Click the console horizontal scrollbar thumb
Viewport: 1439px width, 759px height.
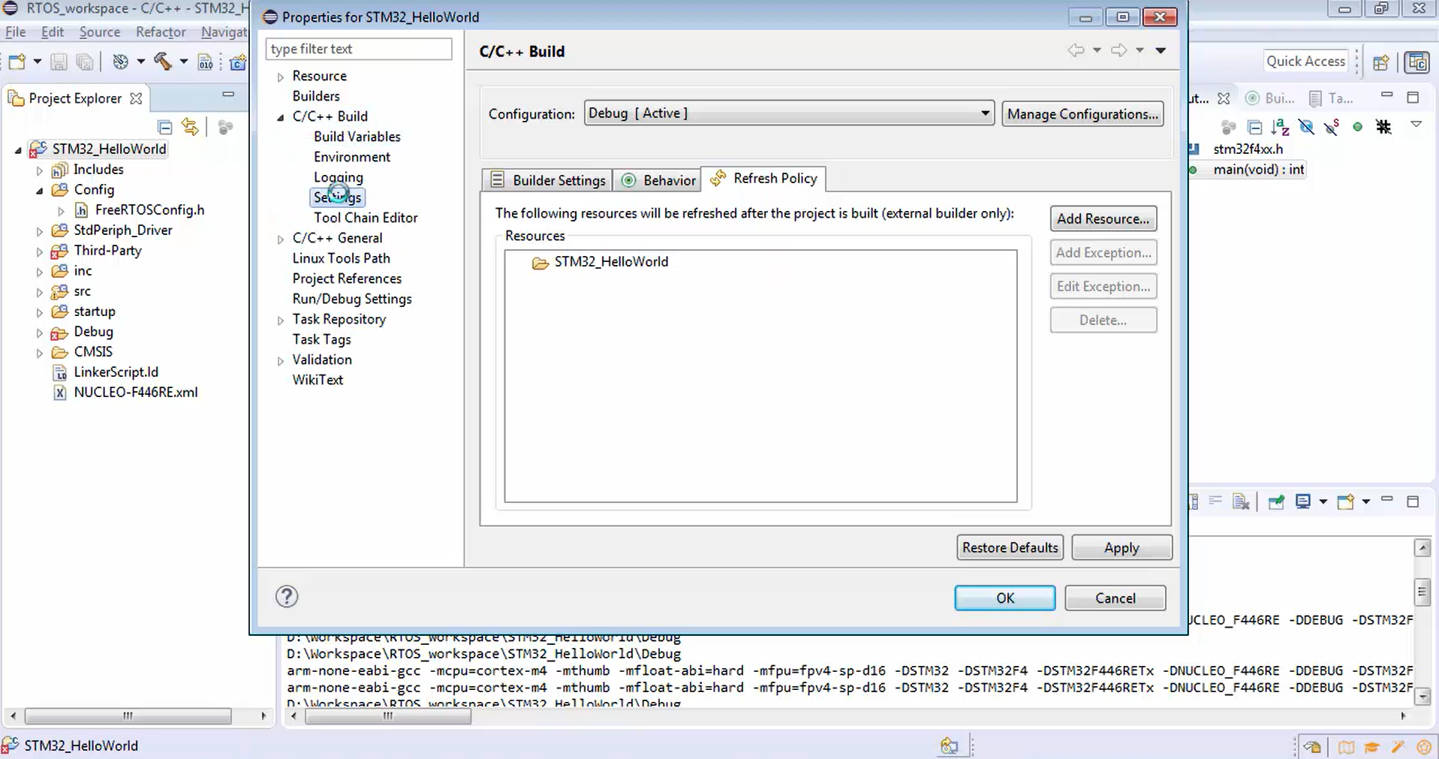pyautogui.click(x=388, y=716)
